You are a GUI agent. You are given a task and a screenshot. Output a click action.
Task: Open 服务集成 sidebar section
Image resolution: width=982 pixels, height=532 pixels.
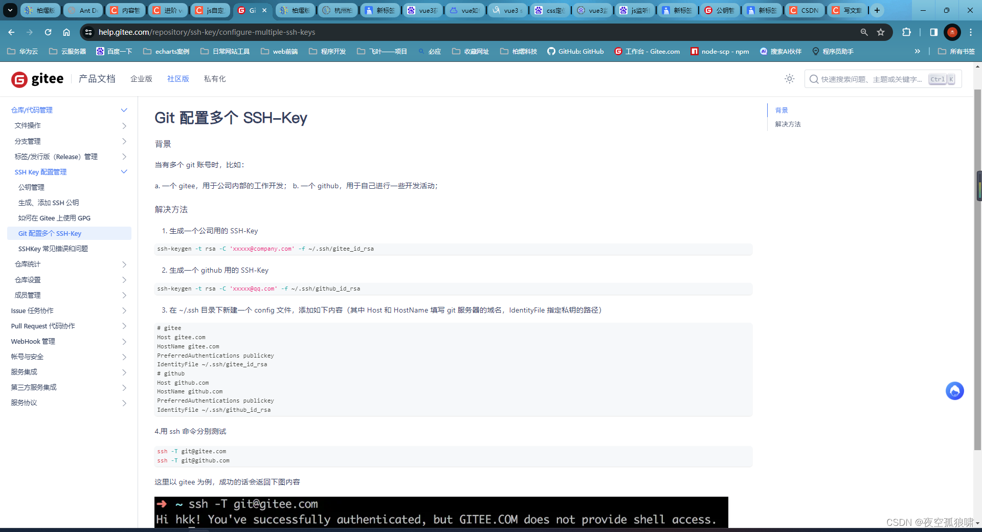coord(24,372)
